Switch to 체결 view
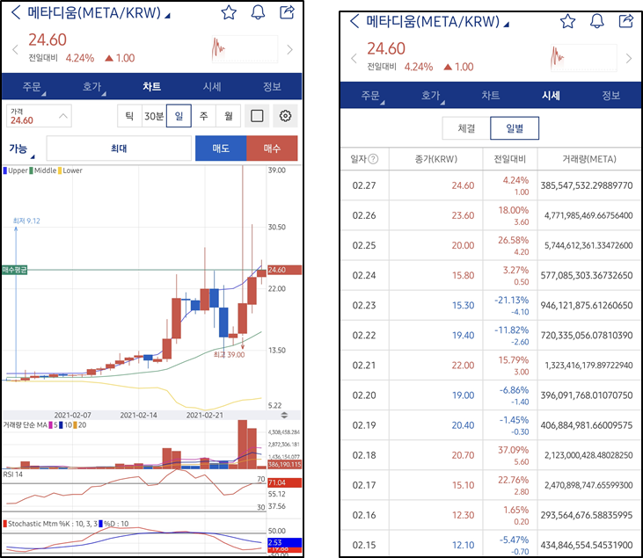The image size is (643, 558). tap(466, 128)
